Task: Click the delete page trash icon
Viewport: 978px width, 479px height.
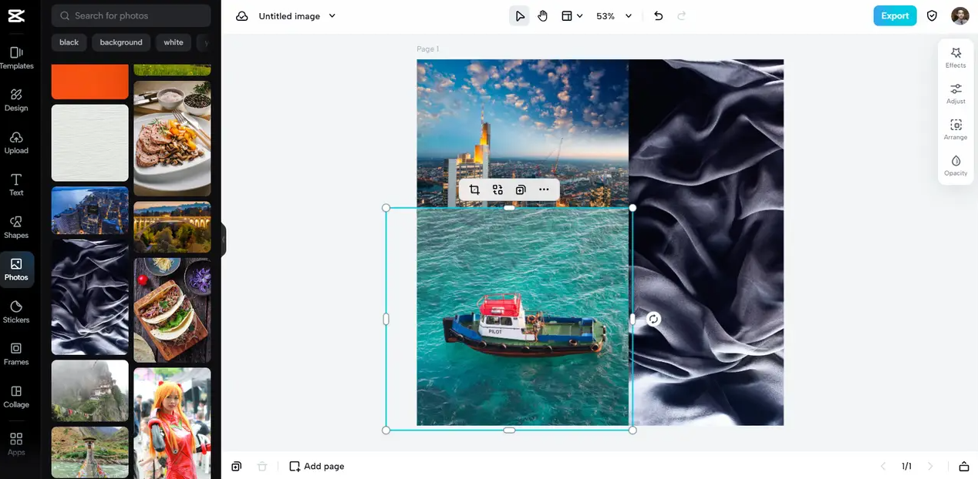Action: click(x=262, y=466)
